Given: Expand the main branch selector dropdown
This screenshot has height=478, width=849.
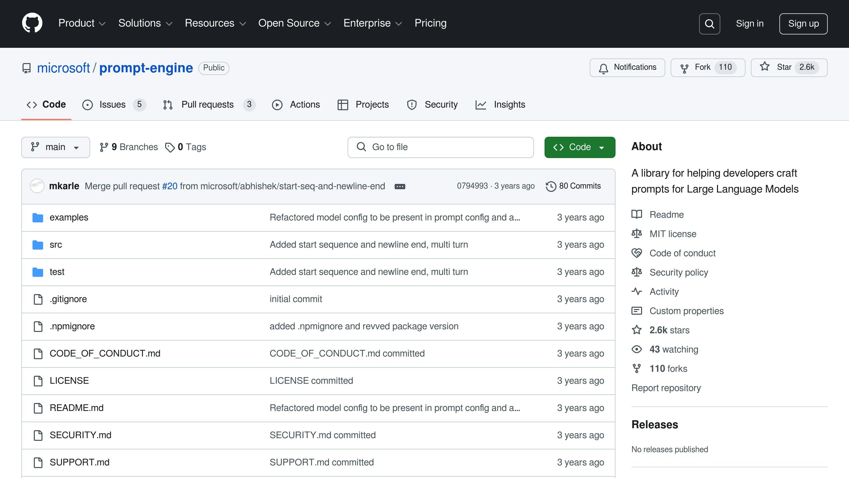Looking at the screenshot, I should click(55, 146).
